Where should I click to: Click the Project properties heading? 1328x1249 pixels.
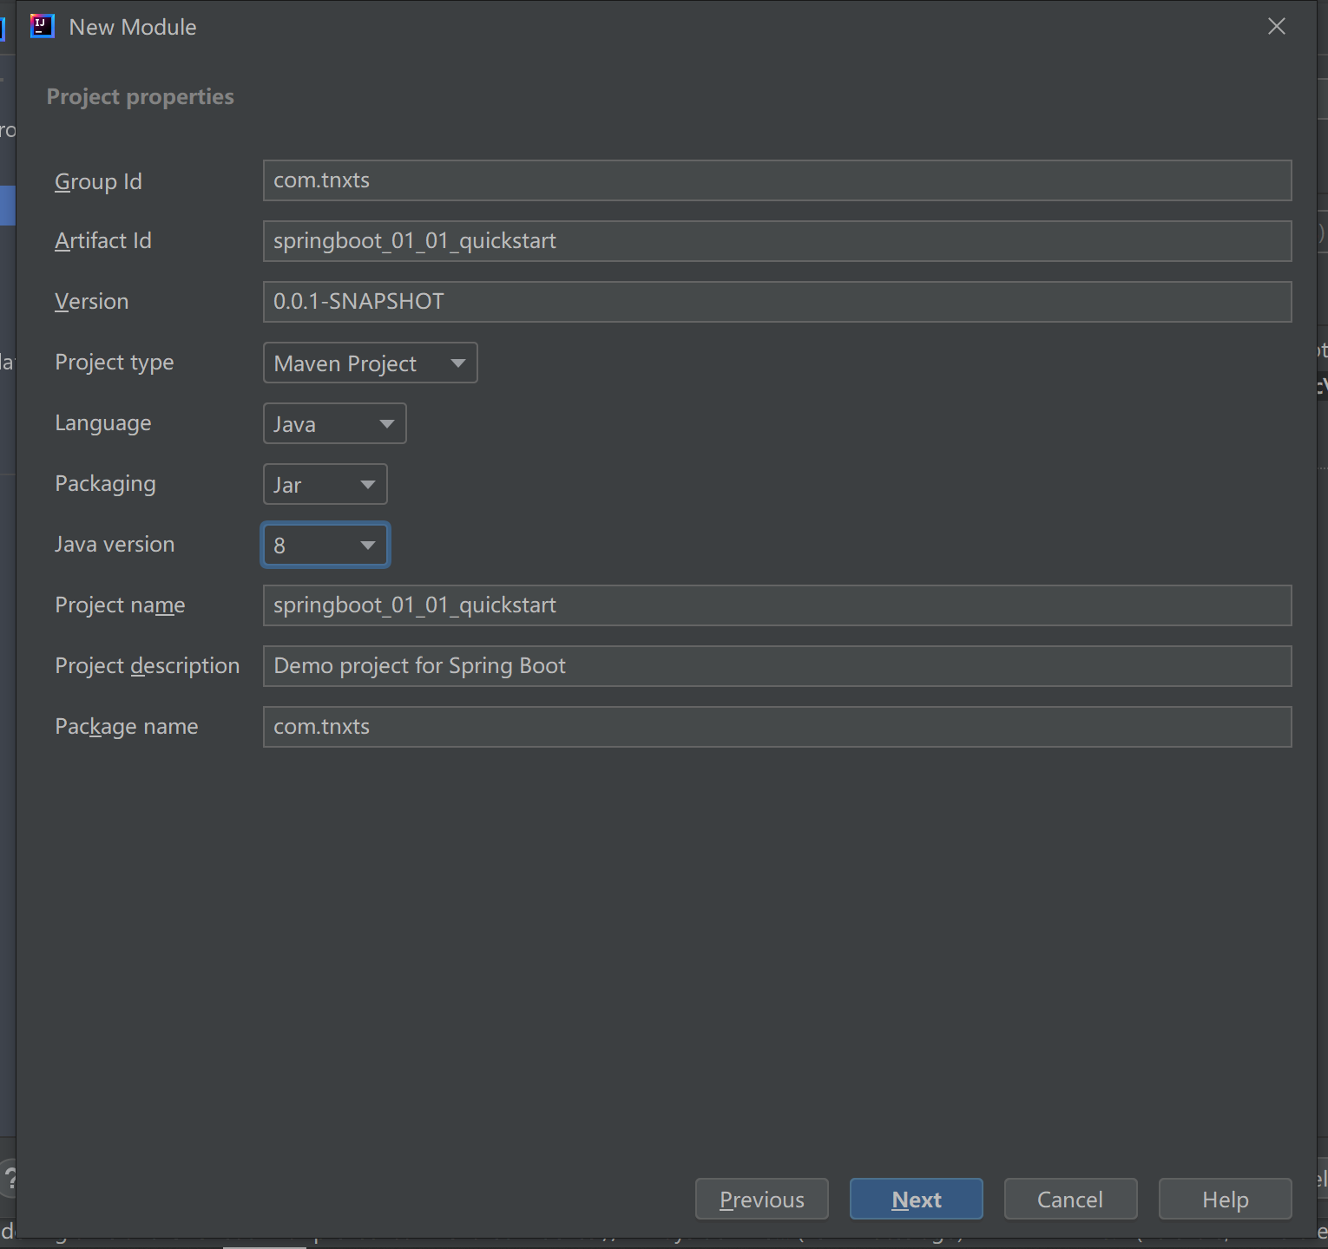coord(140,96)
